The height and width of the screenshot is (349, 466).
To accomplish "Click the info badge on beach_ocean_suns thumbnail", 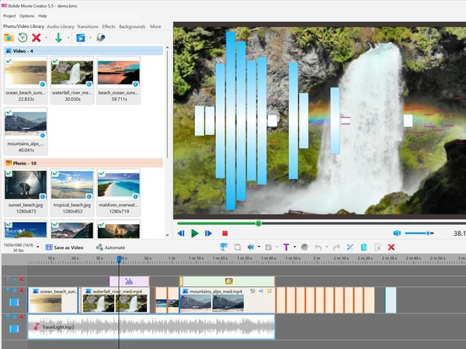I will [x=135, y=85].
